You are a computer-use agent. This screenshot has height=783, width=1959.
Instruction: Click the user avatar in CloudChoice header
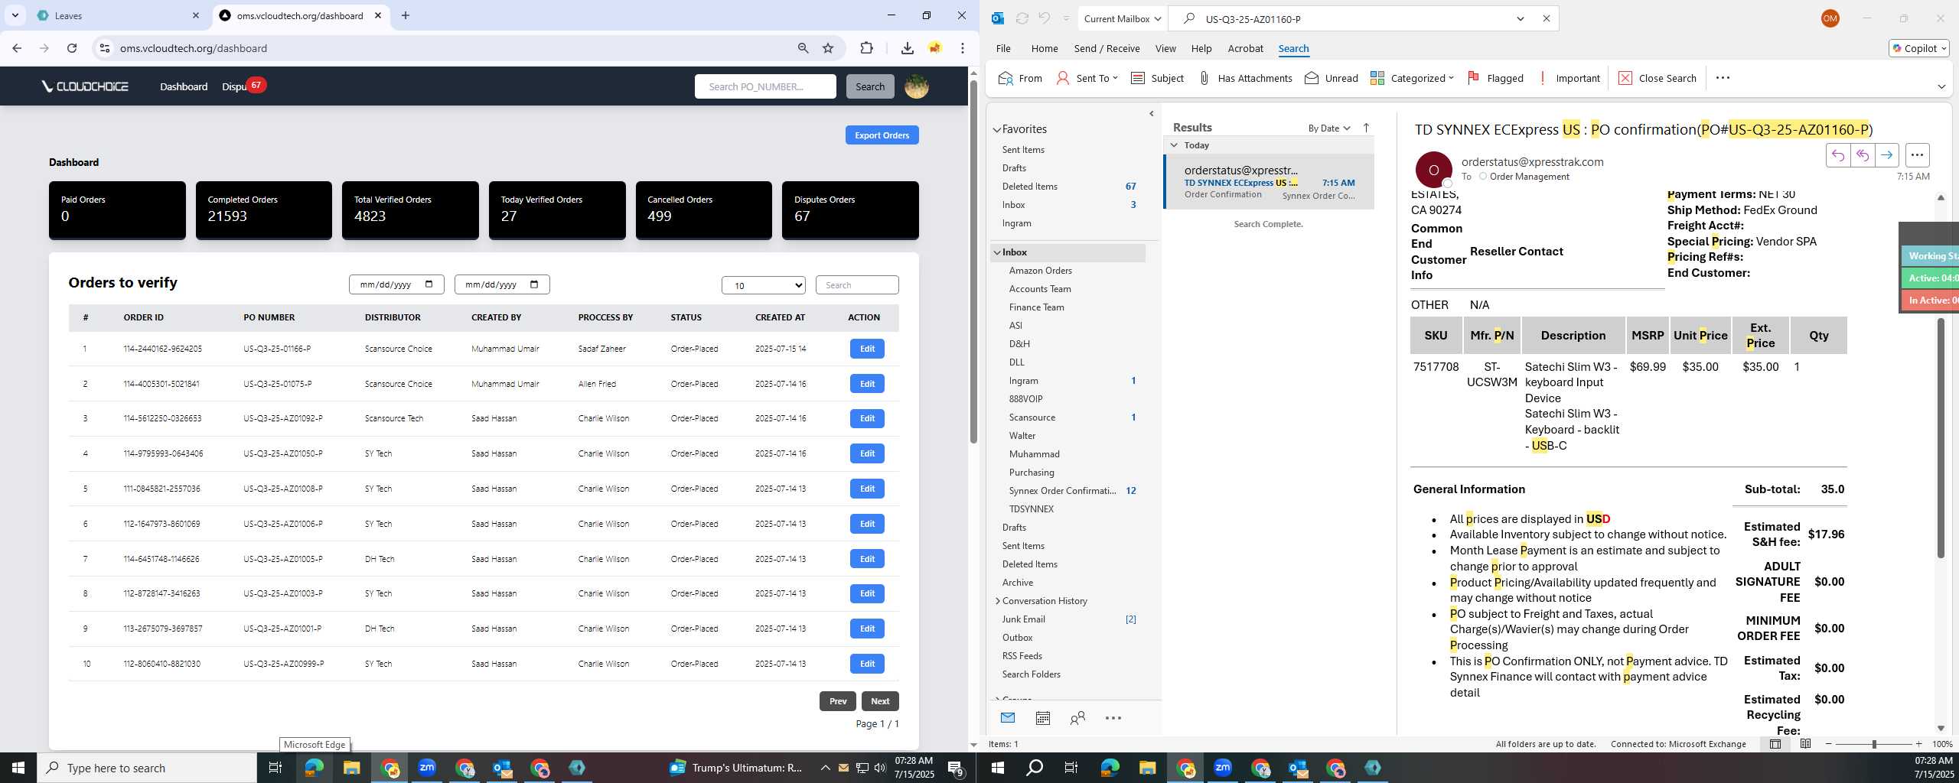[917, 86]
